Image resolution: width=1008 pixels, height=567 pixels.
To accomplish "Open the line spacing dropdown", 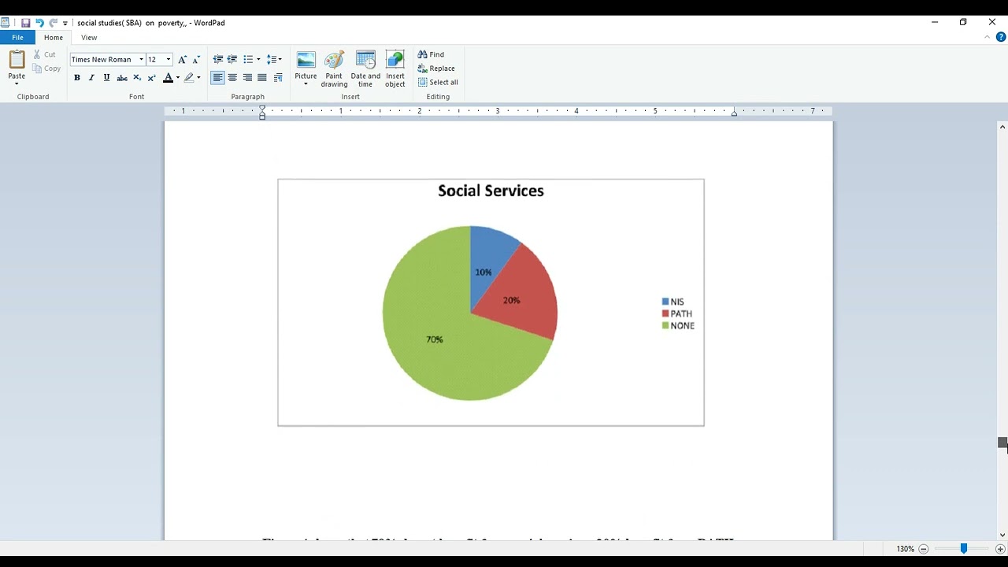I will [273, 59].
